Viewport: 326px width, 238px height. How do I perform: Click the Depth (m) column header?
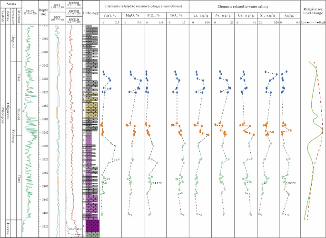(43, 12)
